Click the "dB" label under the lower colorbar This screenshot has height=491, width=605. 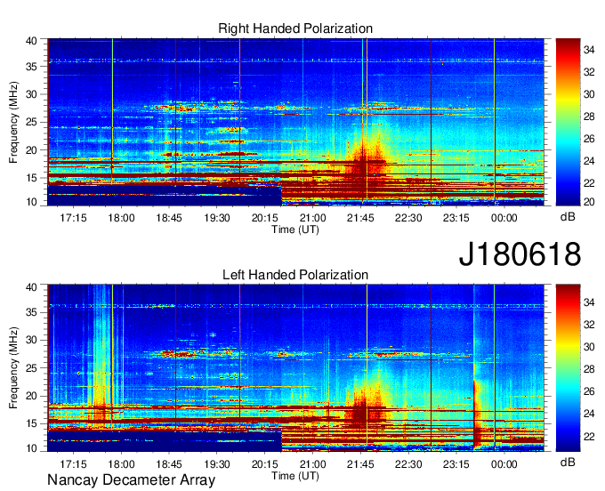568,462
